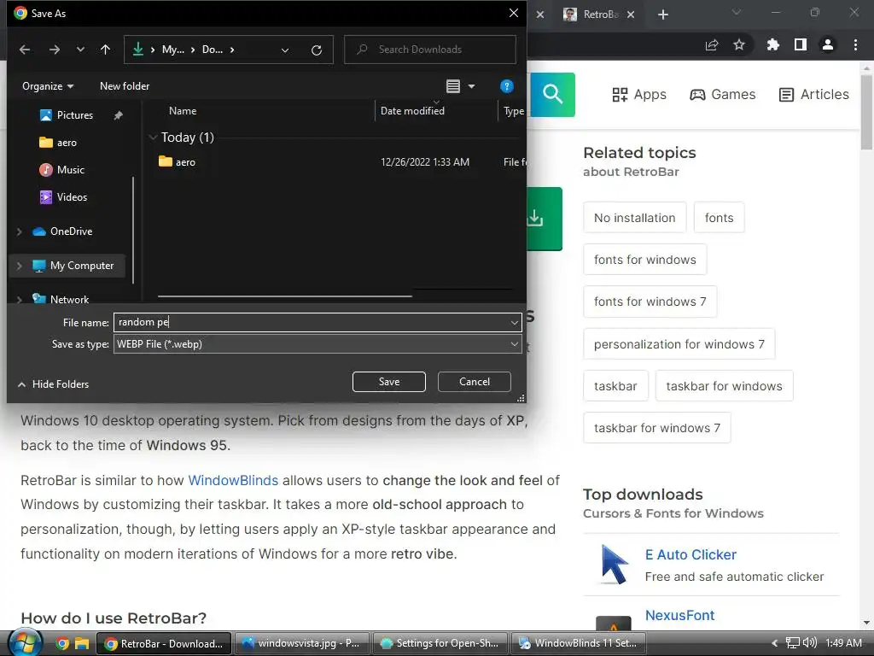
Task: Change the view layout icon
Action: [453, 86]
